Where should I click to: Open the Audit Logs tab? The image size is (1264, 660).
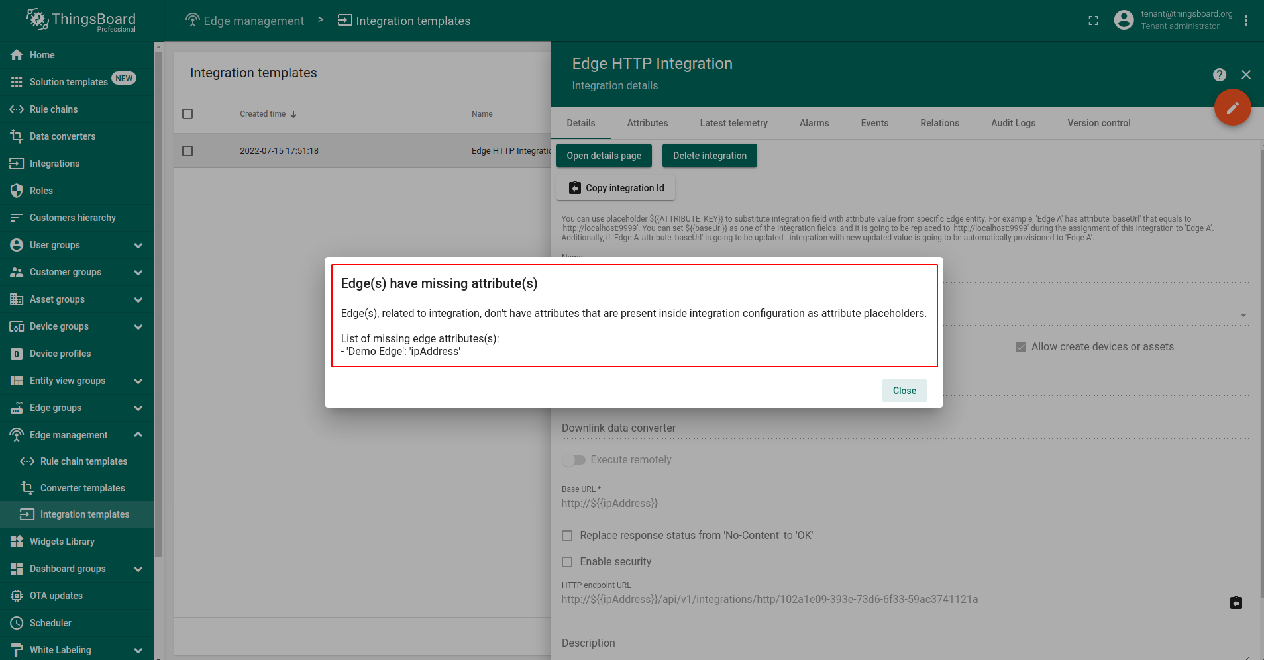tap(1013, 123)
